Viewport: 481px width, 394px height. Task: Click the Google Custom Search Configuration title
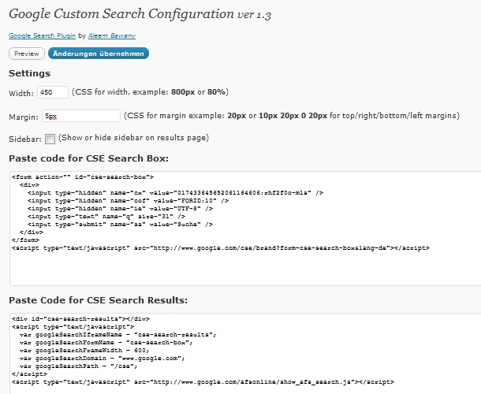pyautogui.click(x=140, y=15)
